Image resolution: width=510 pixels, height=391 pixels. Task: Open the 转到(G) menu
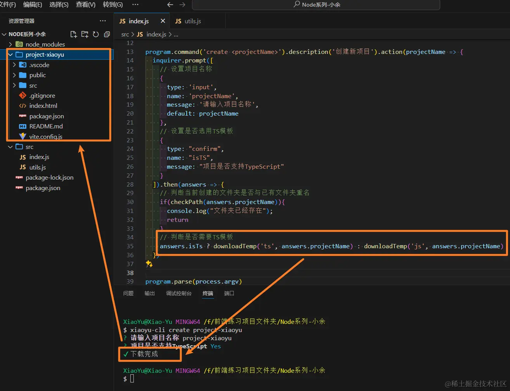[x=113, y=5]
